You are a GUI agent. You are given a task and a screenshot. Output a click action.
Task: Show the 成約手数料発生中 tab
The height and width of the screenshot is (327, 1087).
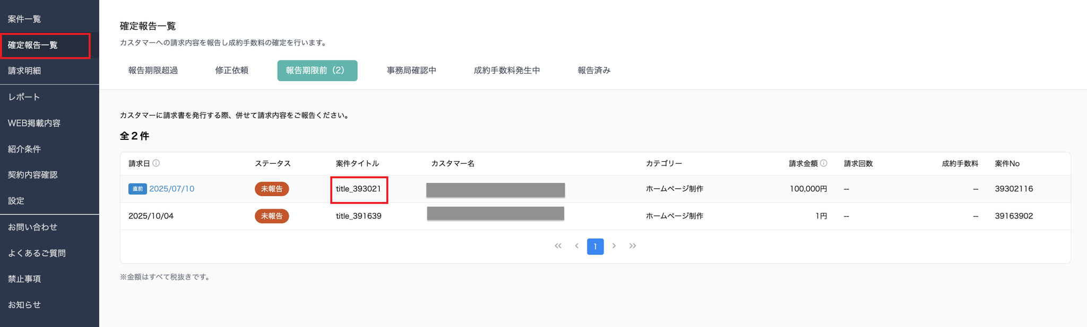[x=507, y=70]
